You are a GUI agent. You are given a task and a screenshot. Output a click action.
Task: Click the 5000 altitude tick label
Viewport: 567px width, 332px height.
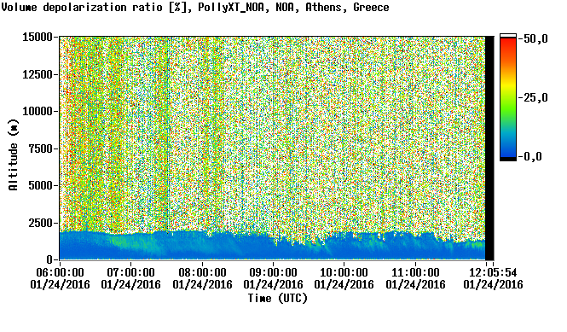click(x=40, y=186)
